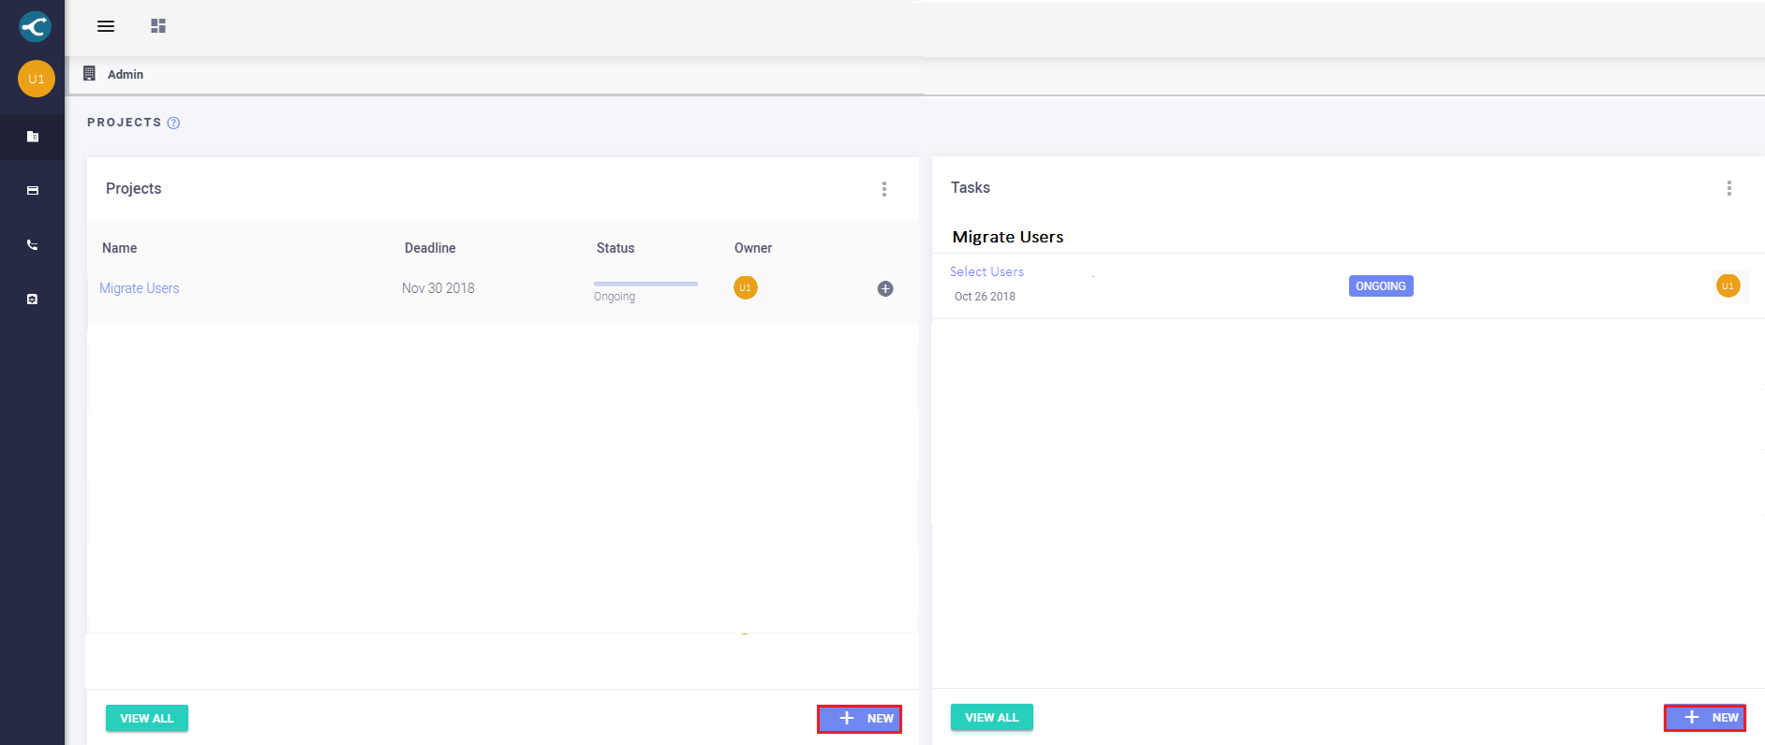
Task: Click the plus icon on Migrate Users row
Action: [x=884, y=288]
